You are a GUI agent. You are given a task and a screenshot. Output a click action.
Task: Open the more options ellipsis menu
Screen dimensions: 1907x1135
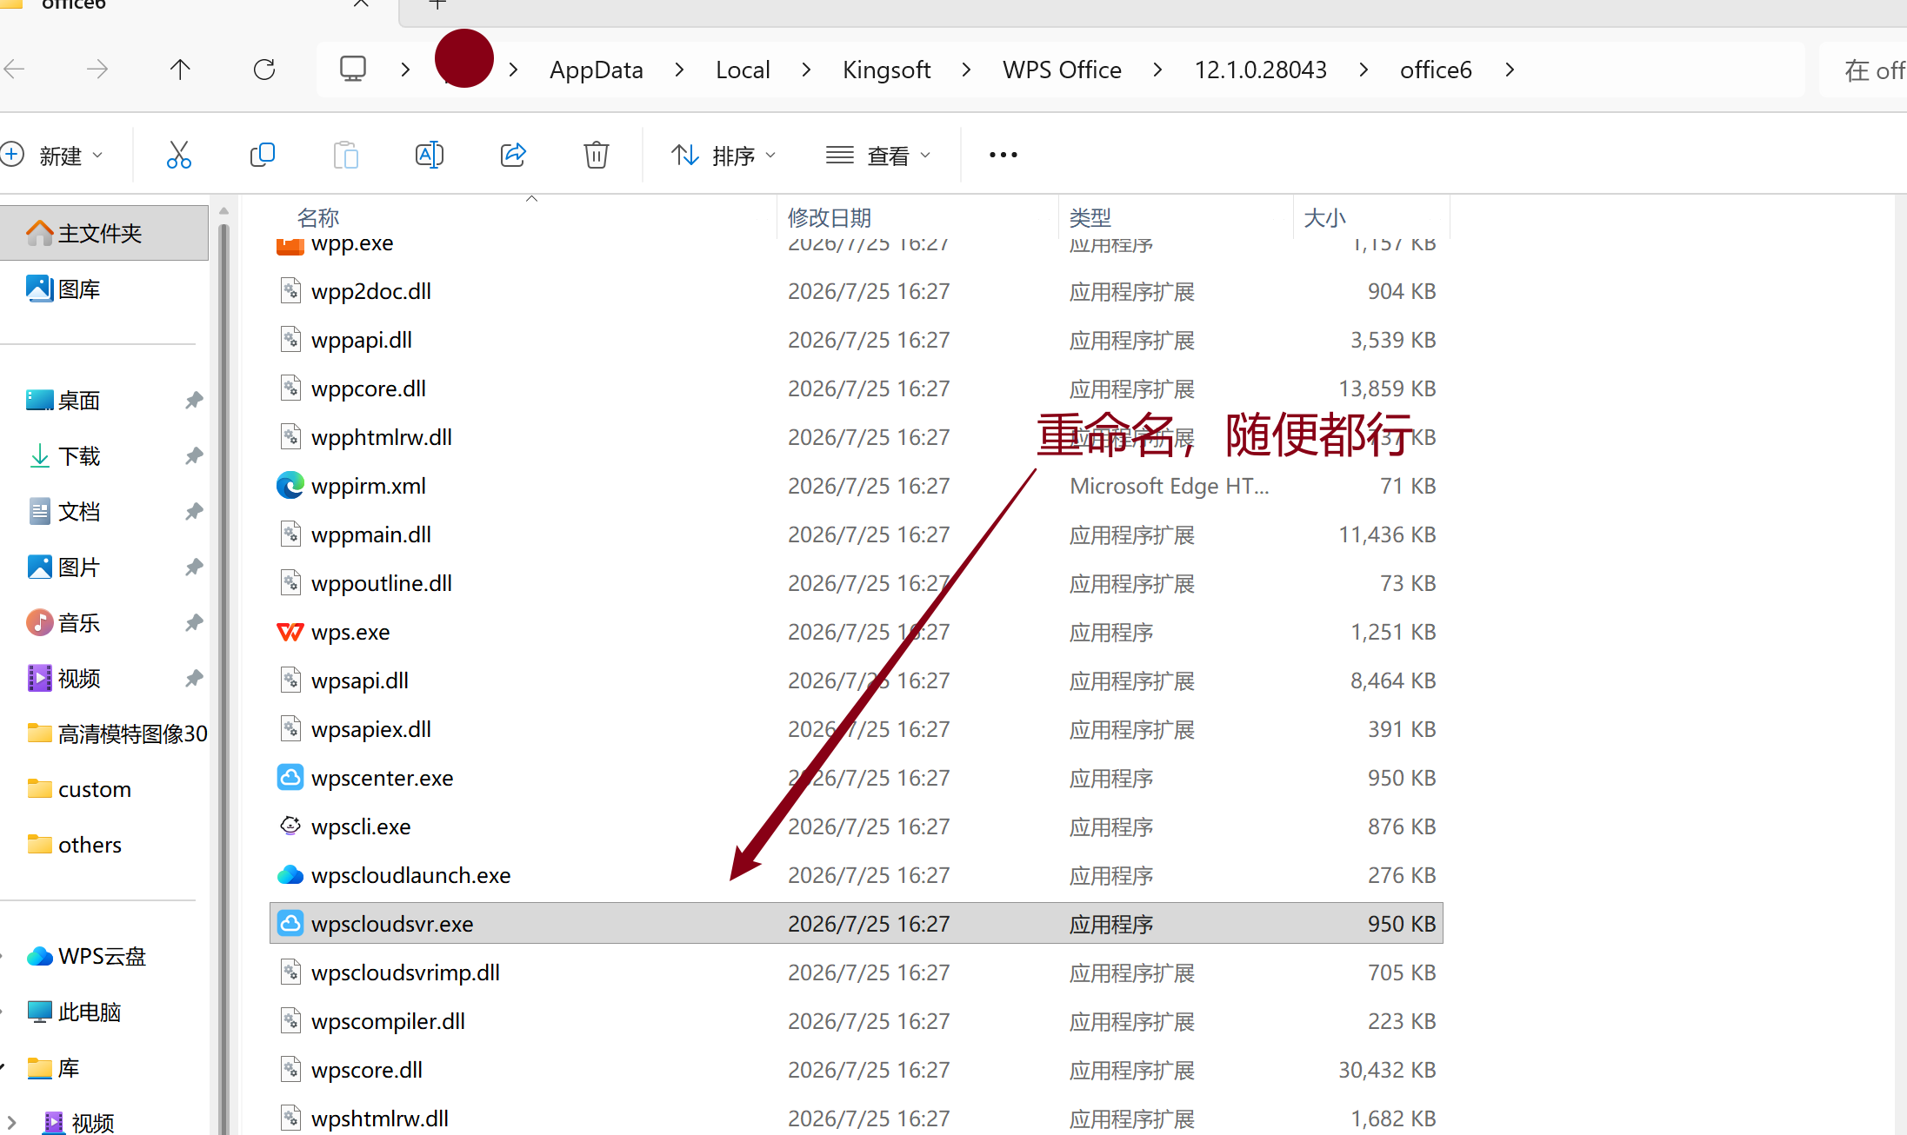(1003, 155)
